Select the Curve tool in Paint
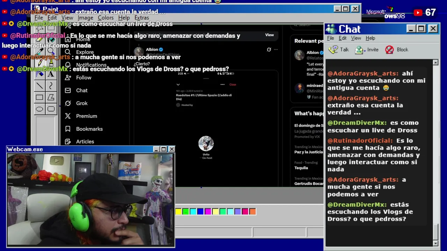Viewport: 447px width, 251px height. [x=51, y=85]
